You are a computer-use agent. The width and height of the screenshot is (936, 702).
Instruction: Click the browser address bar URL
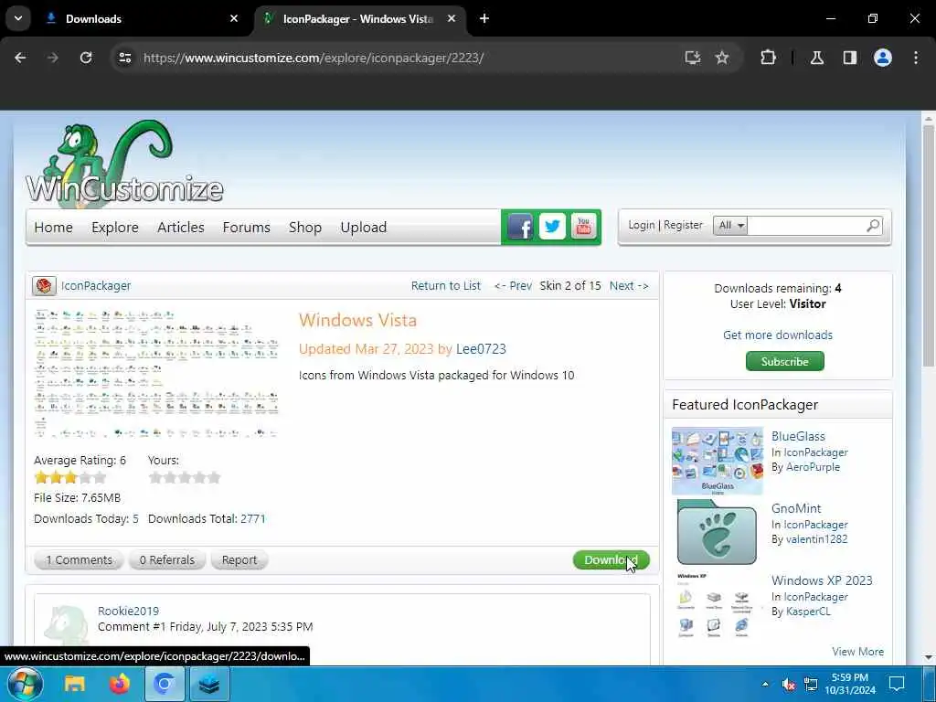[314, 58]
